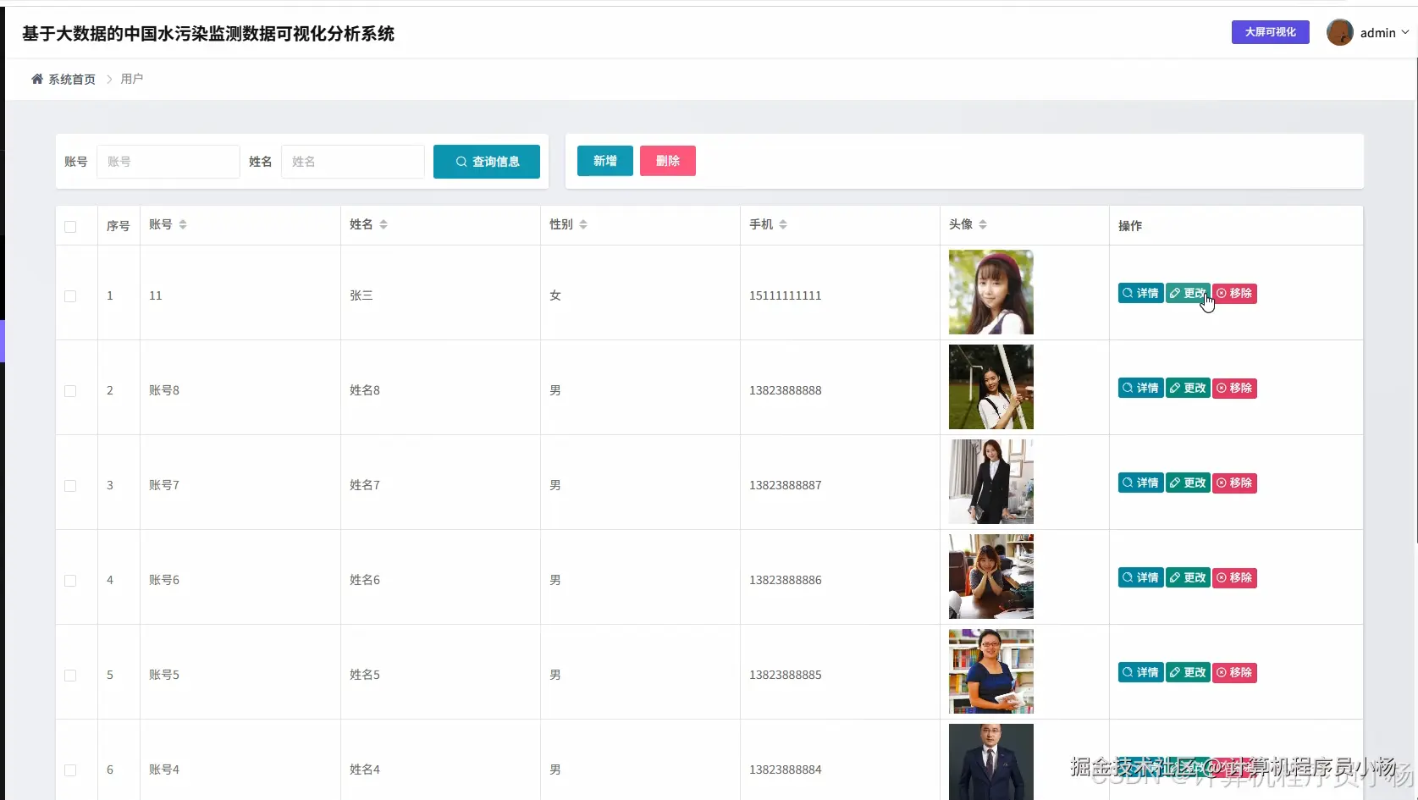Check the checkbox for row 账号8

[70, 391]
